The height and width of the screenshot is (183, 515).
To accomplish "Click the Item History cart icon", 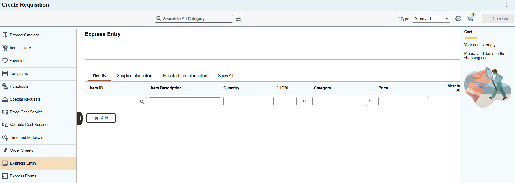I will (5, 48).
